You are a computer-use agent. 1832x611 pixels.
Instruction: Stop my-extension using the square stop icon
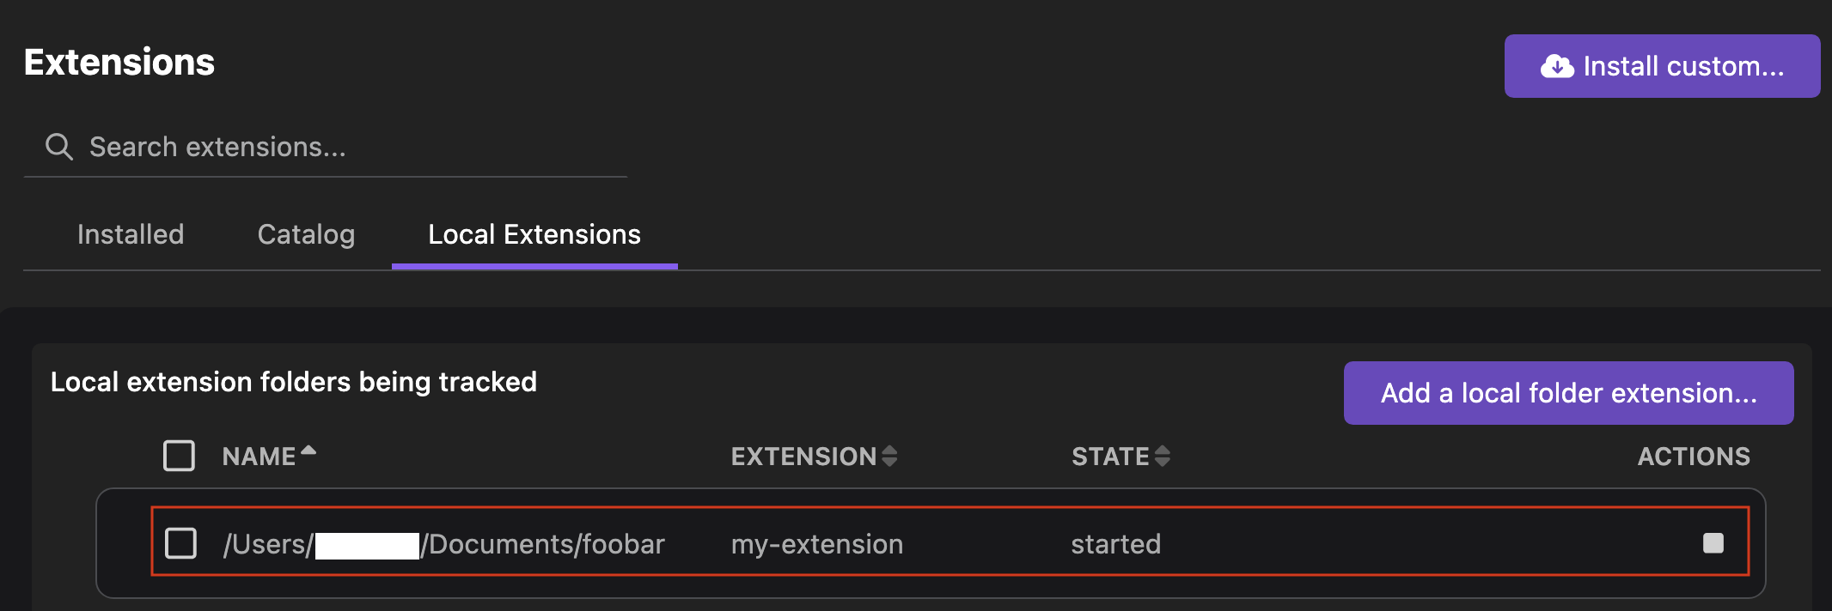(x=1713, y=542)
